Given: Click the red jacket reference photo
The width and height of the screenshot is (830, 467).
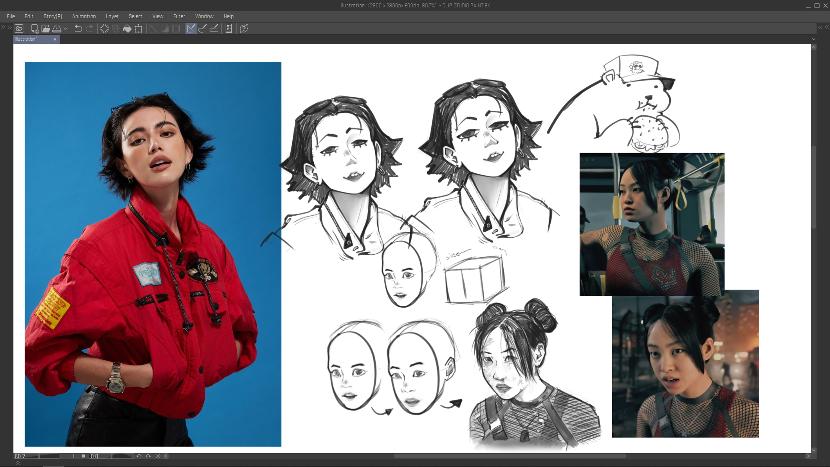Looking at the screenshot, I should click(153, 254).
